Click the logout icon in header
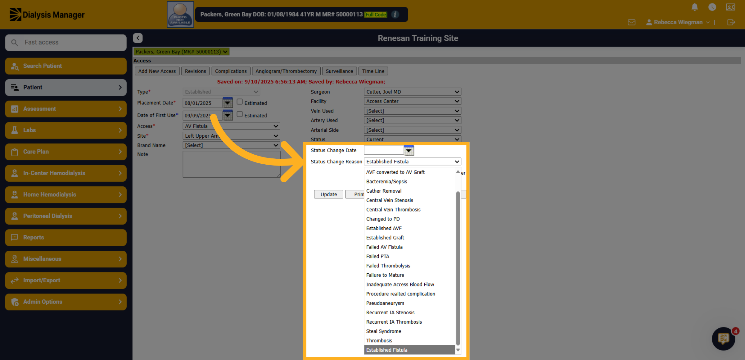Screen dimensions: 745x360 pyautogui.click(x=731, y=22)
